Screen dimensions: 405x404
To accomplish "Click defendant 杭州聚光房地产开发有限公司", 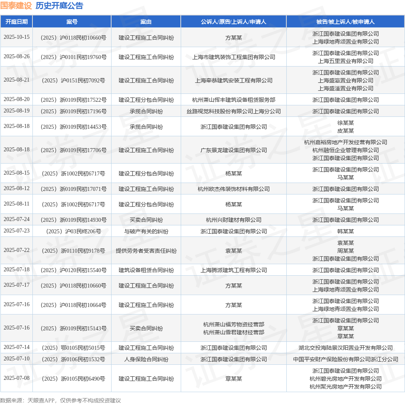I will tap(346, 387).
